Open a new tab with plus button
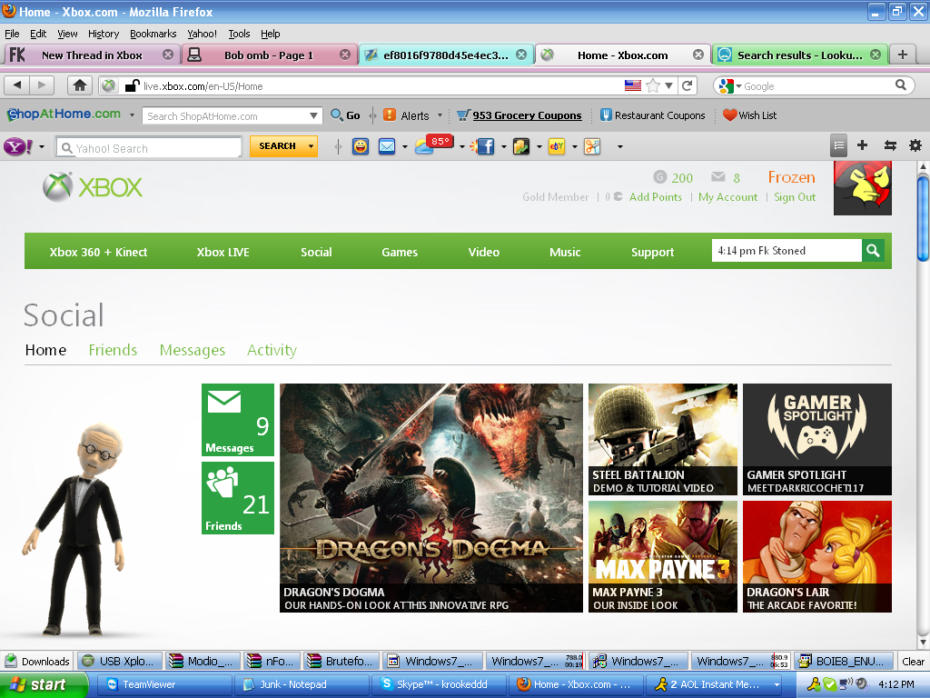Viewport: 930px width, 698px height. (x=903, y=55)
